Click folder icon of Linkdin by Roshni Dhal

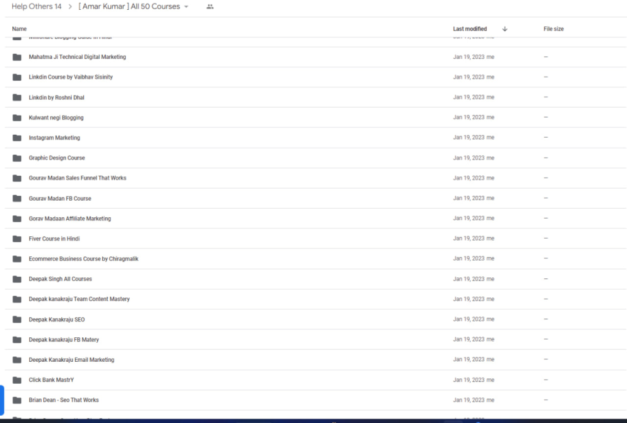[x=17, y=97]
